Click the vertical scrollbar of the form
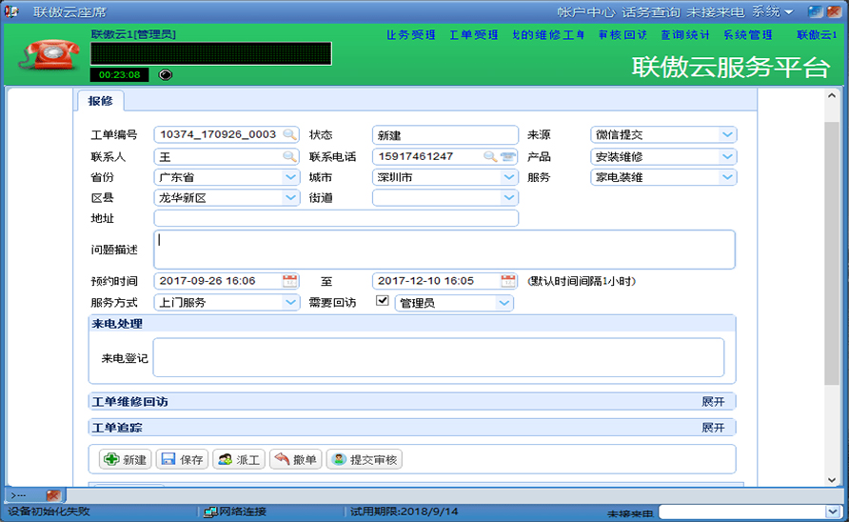 click(833, 286)
